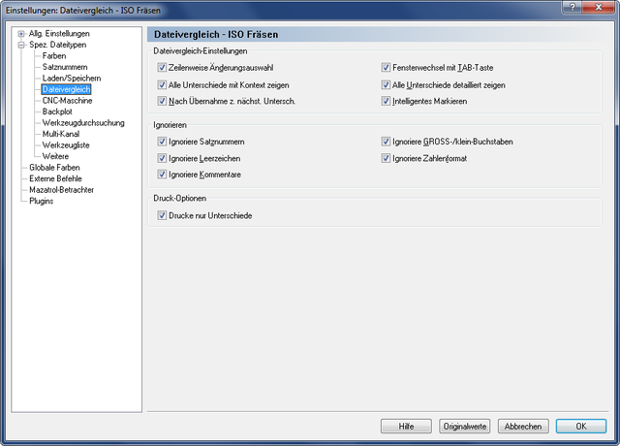The height and width of the screenshot is (446, 620).
Task: Open CNC-Maschine settings page
Action: (67, 101)
